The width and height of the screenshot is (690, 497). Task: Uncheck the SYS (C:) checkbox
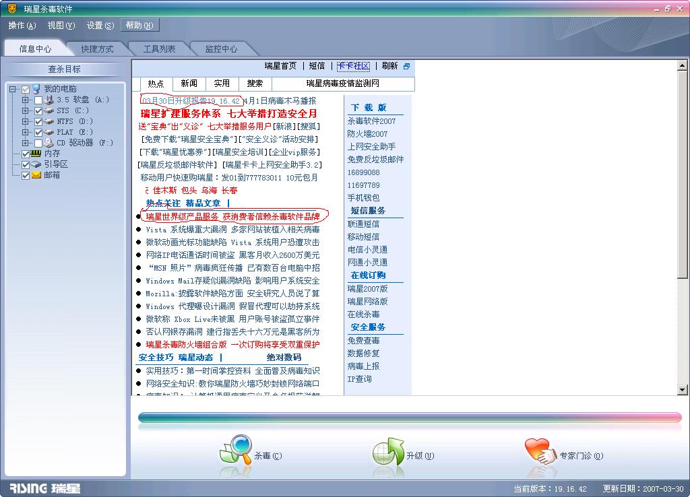pyautogui.click(x=38, y=111)
